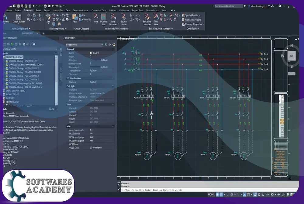The height and width of the screenshot is (204, 304).
Task: Select the Source Arrow tool
Action: [x=124, y=19]
